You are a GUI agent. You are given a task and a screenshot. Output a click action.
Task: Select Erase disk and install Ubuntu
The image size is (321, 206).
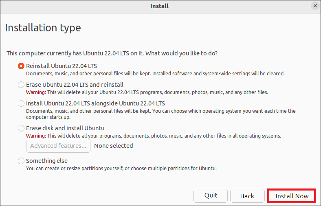tap(21, 128)
